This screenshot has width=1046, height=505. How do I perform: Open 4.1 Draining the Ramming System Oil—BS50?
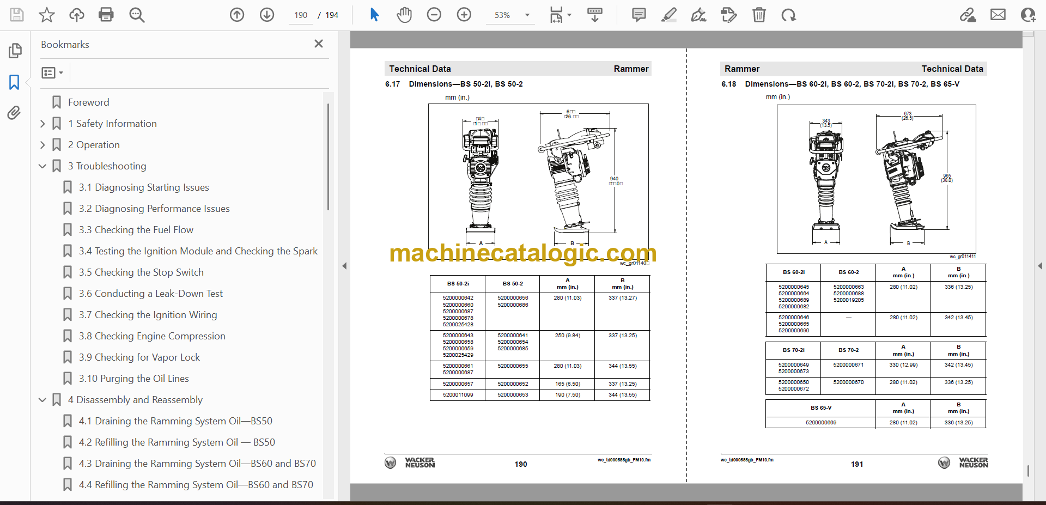point(175,421)
